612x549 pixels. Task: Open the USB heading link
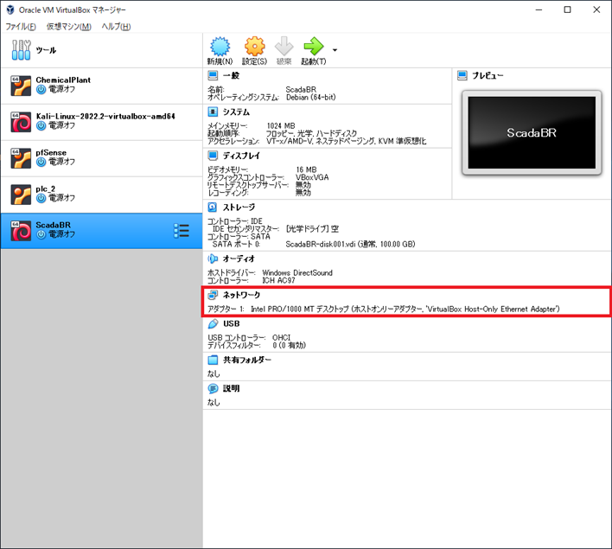(x=232, y=323)
